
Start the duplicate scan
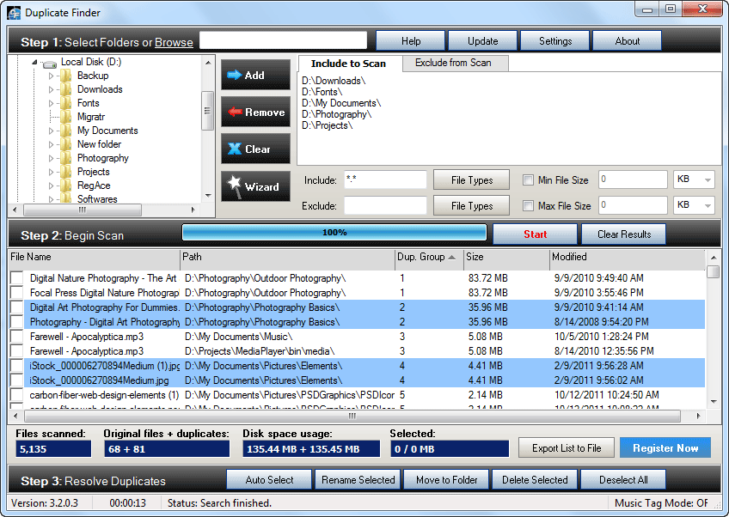(536, 234)
